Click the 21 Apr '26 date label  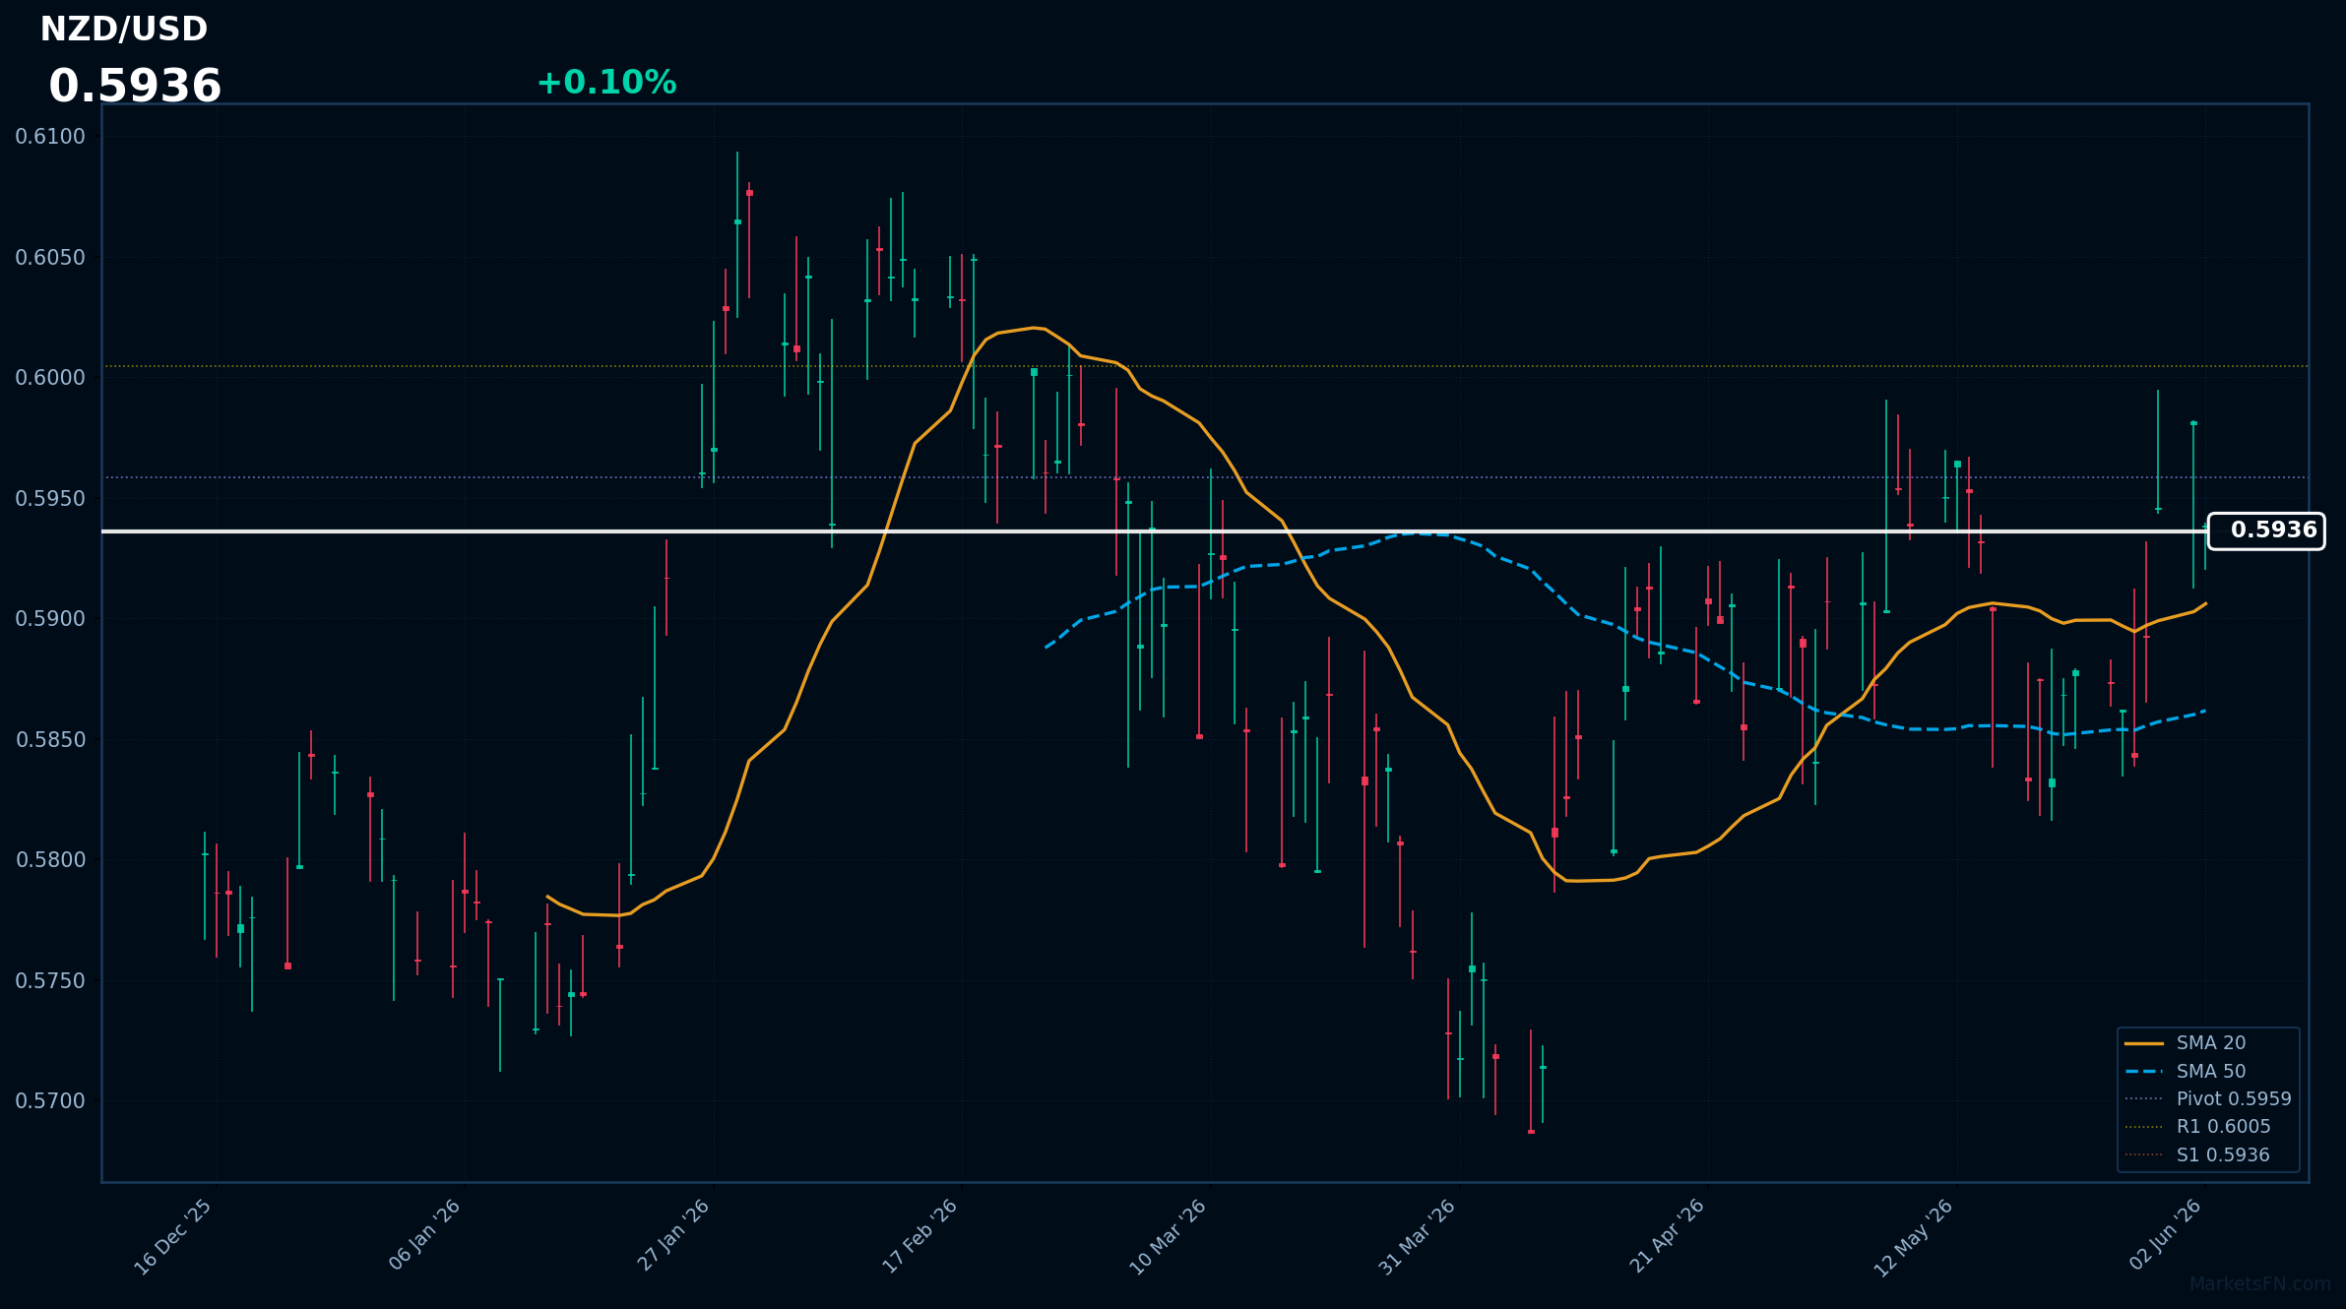[1667, 1235]
